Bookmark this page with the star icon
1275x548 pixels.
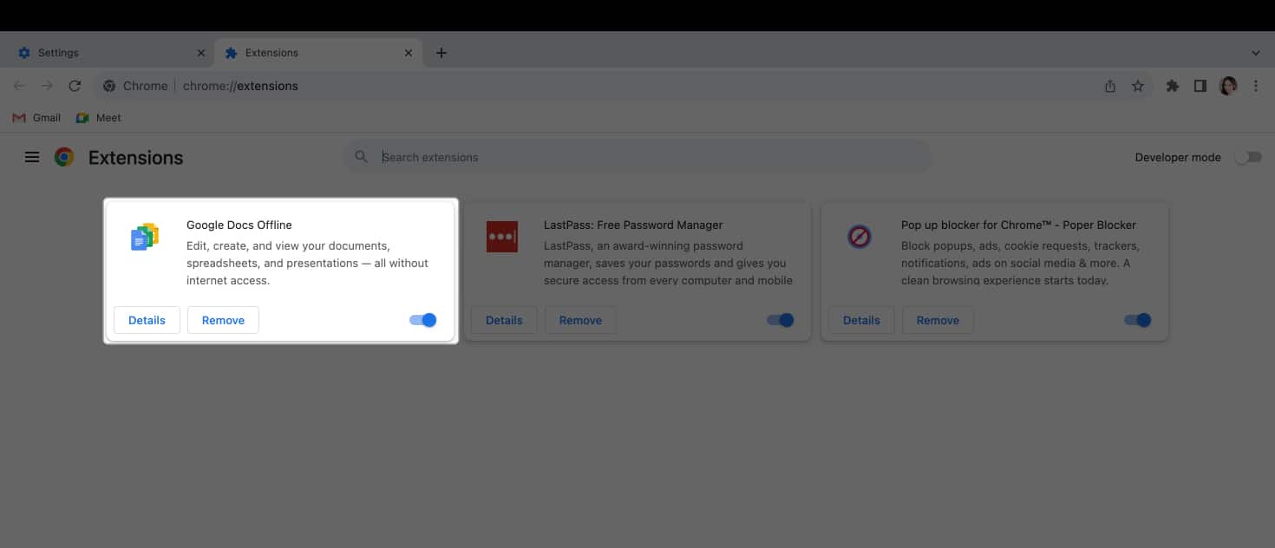pos(1138,86)
